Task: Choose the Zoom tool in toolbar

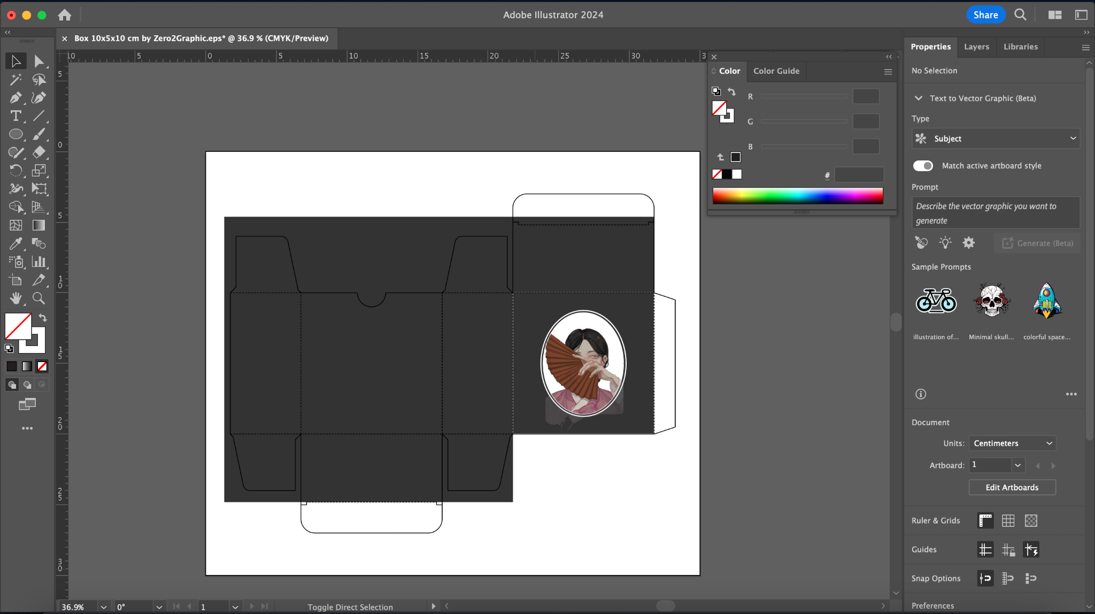Action: tap(38, 298)
